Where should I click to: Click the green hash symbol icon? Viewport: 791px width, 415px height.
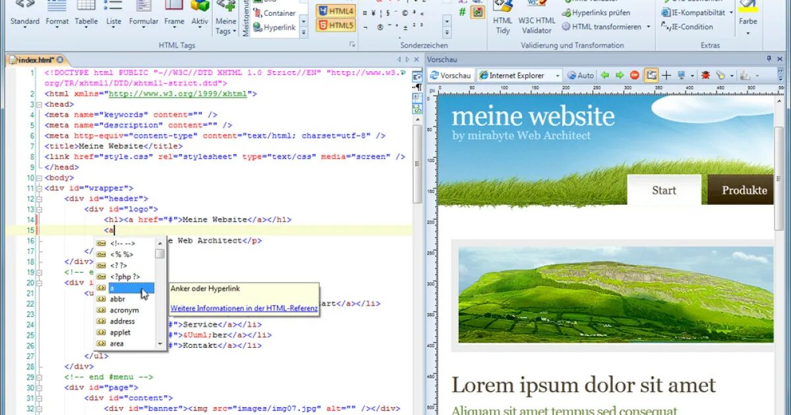click(x=462, y=12)
